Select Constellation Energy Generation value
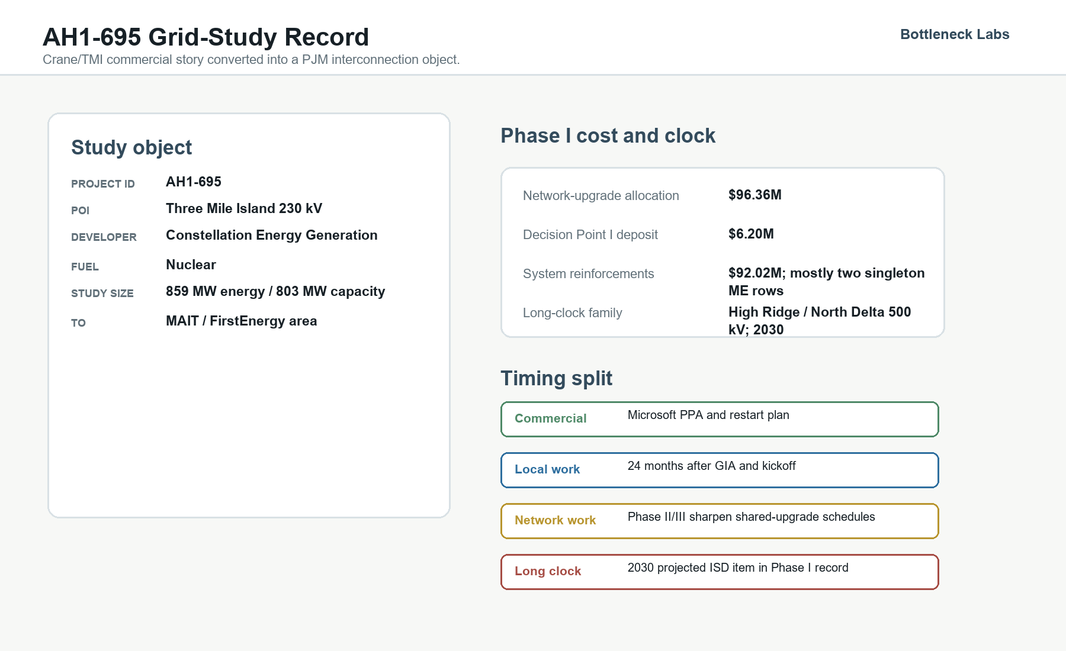 (x=272, y=235)
